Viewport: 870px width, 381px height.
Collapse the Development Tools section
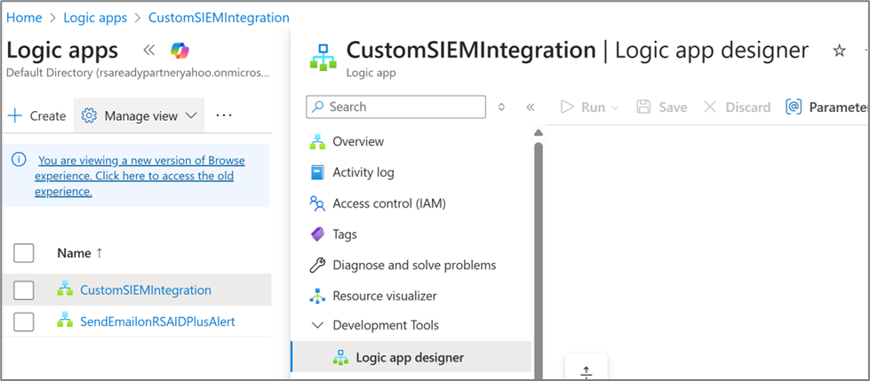point(317,326)
